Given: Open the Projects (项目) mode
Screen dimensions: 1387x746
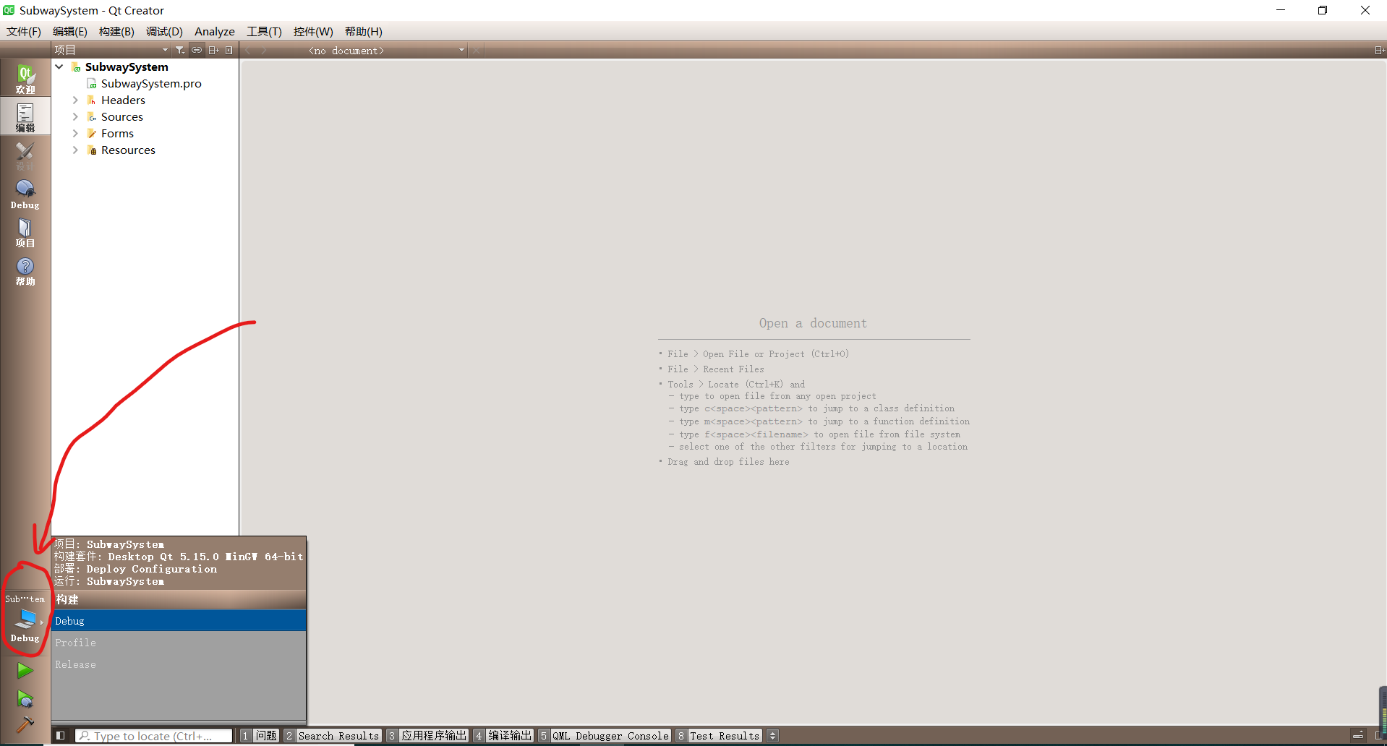Looking at the screenshot, I should pyautogui.click(x=25, y=233).
